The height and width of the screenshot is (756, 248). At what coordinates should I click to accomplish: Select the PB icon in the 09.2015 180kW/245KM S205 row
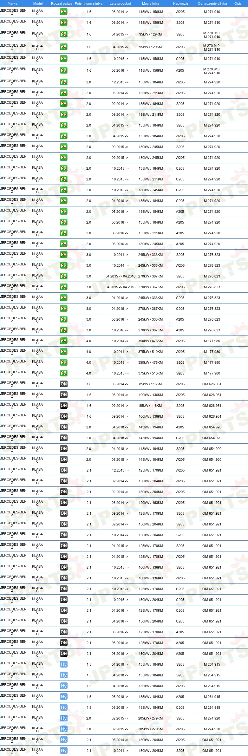tap(64, 147)
